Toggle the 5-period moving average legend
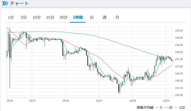Viewport: 191px width, 111px height. [159, 107]
